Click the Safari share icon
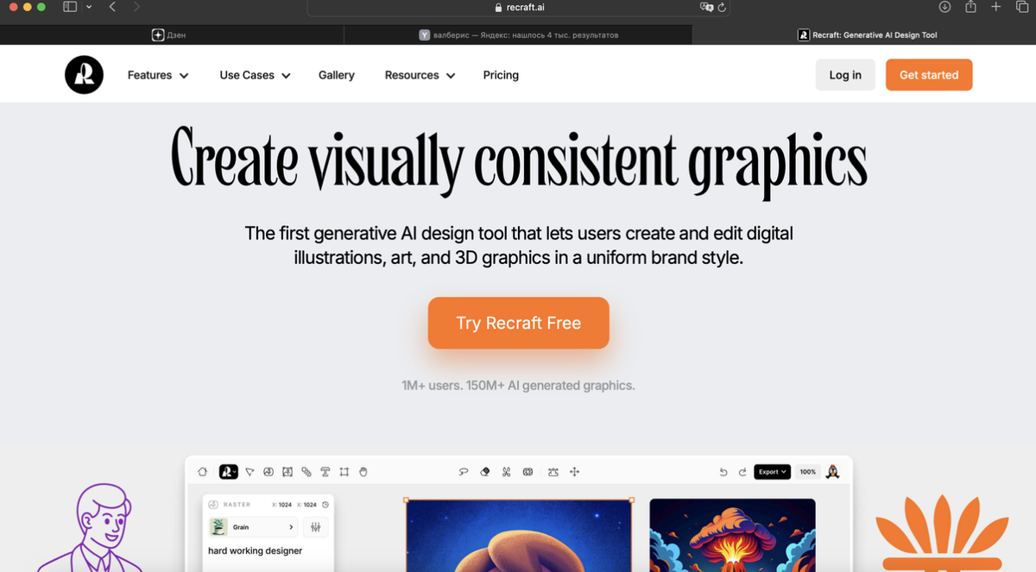The width and height of the screenshot is (1036, 572). coord(970,7)
